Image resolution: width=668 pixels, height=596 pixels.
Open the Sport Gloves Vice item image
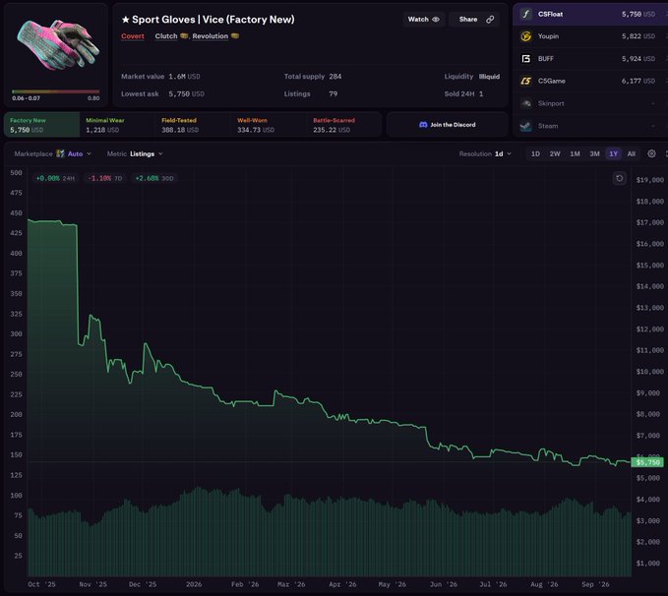coord(58,46)
